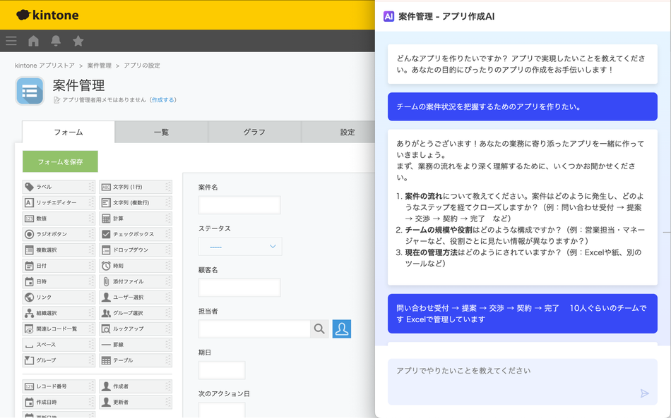Select the 文字列 (1行) field item

click(136, 187)
